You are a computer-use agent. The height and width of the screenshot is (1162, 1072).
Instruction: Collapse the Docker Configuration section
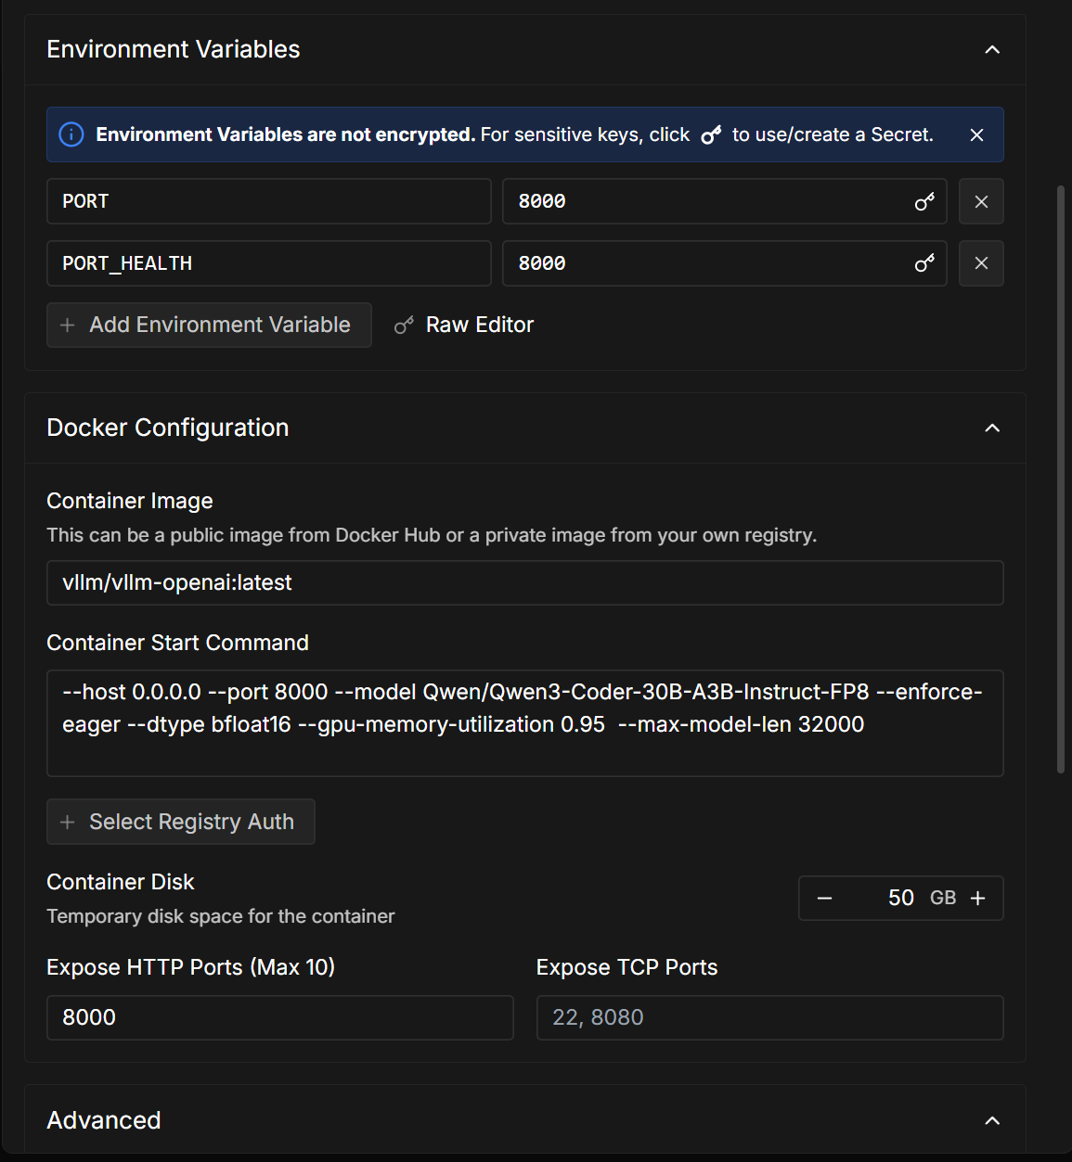click(992, 428)
